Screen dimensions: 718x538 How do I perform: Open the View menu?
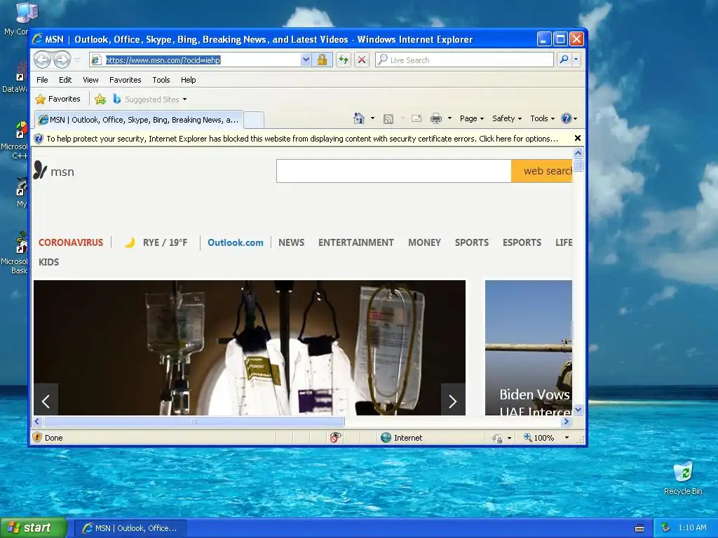coord(90,80)
